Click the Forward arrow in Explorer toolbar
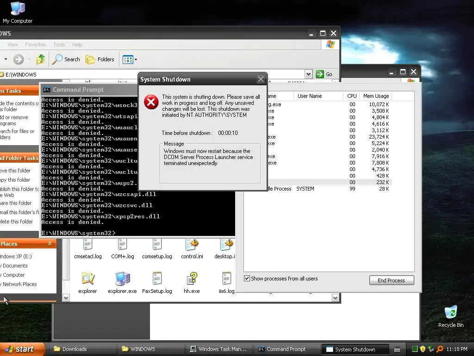 19,59
